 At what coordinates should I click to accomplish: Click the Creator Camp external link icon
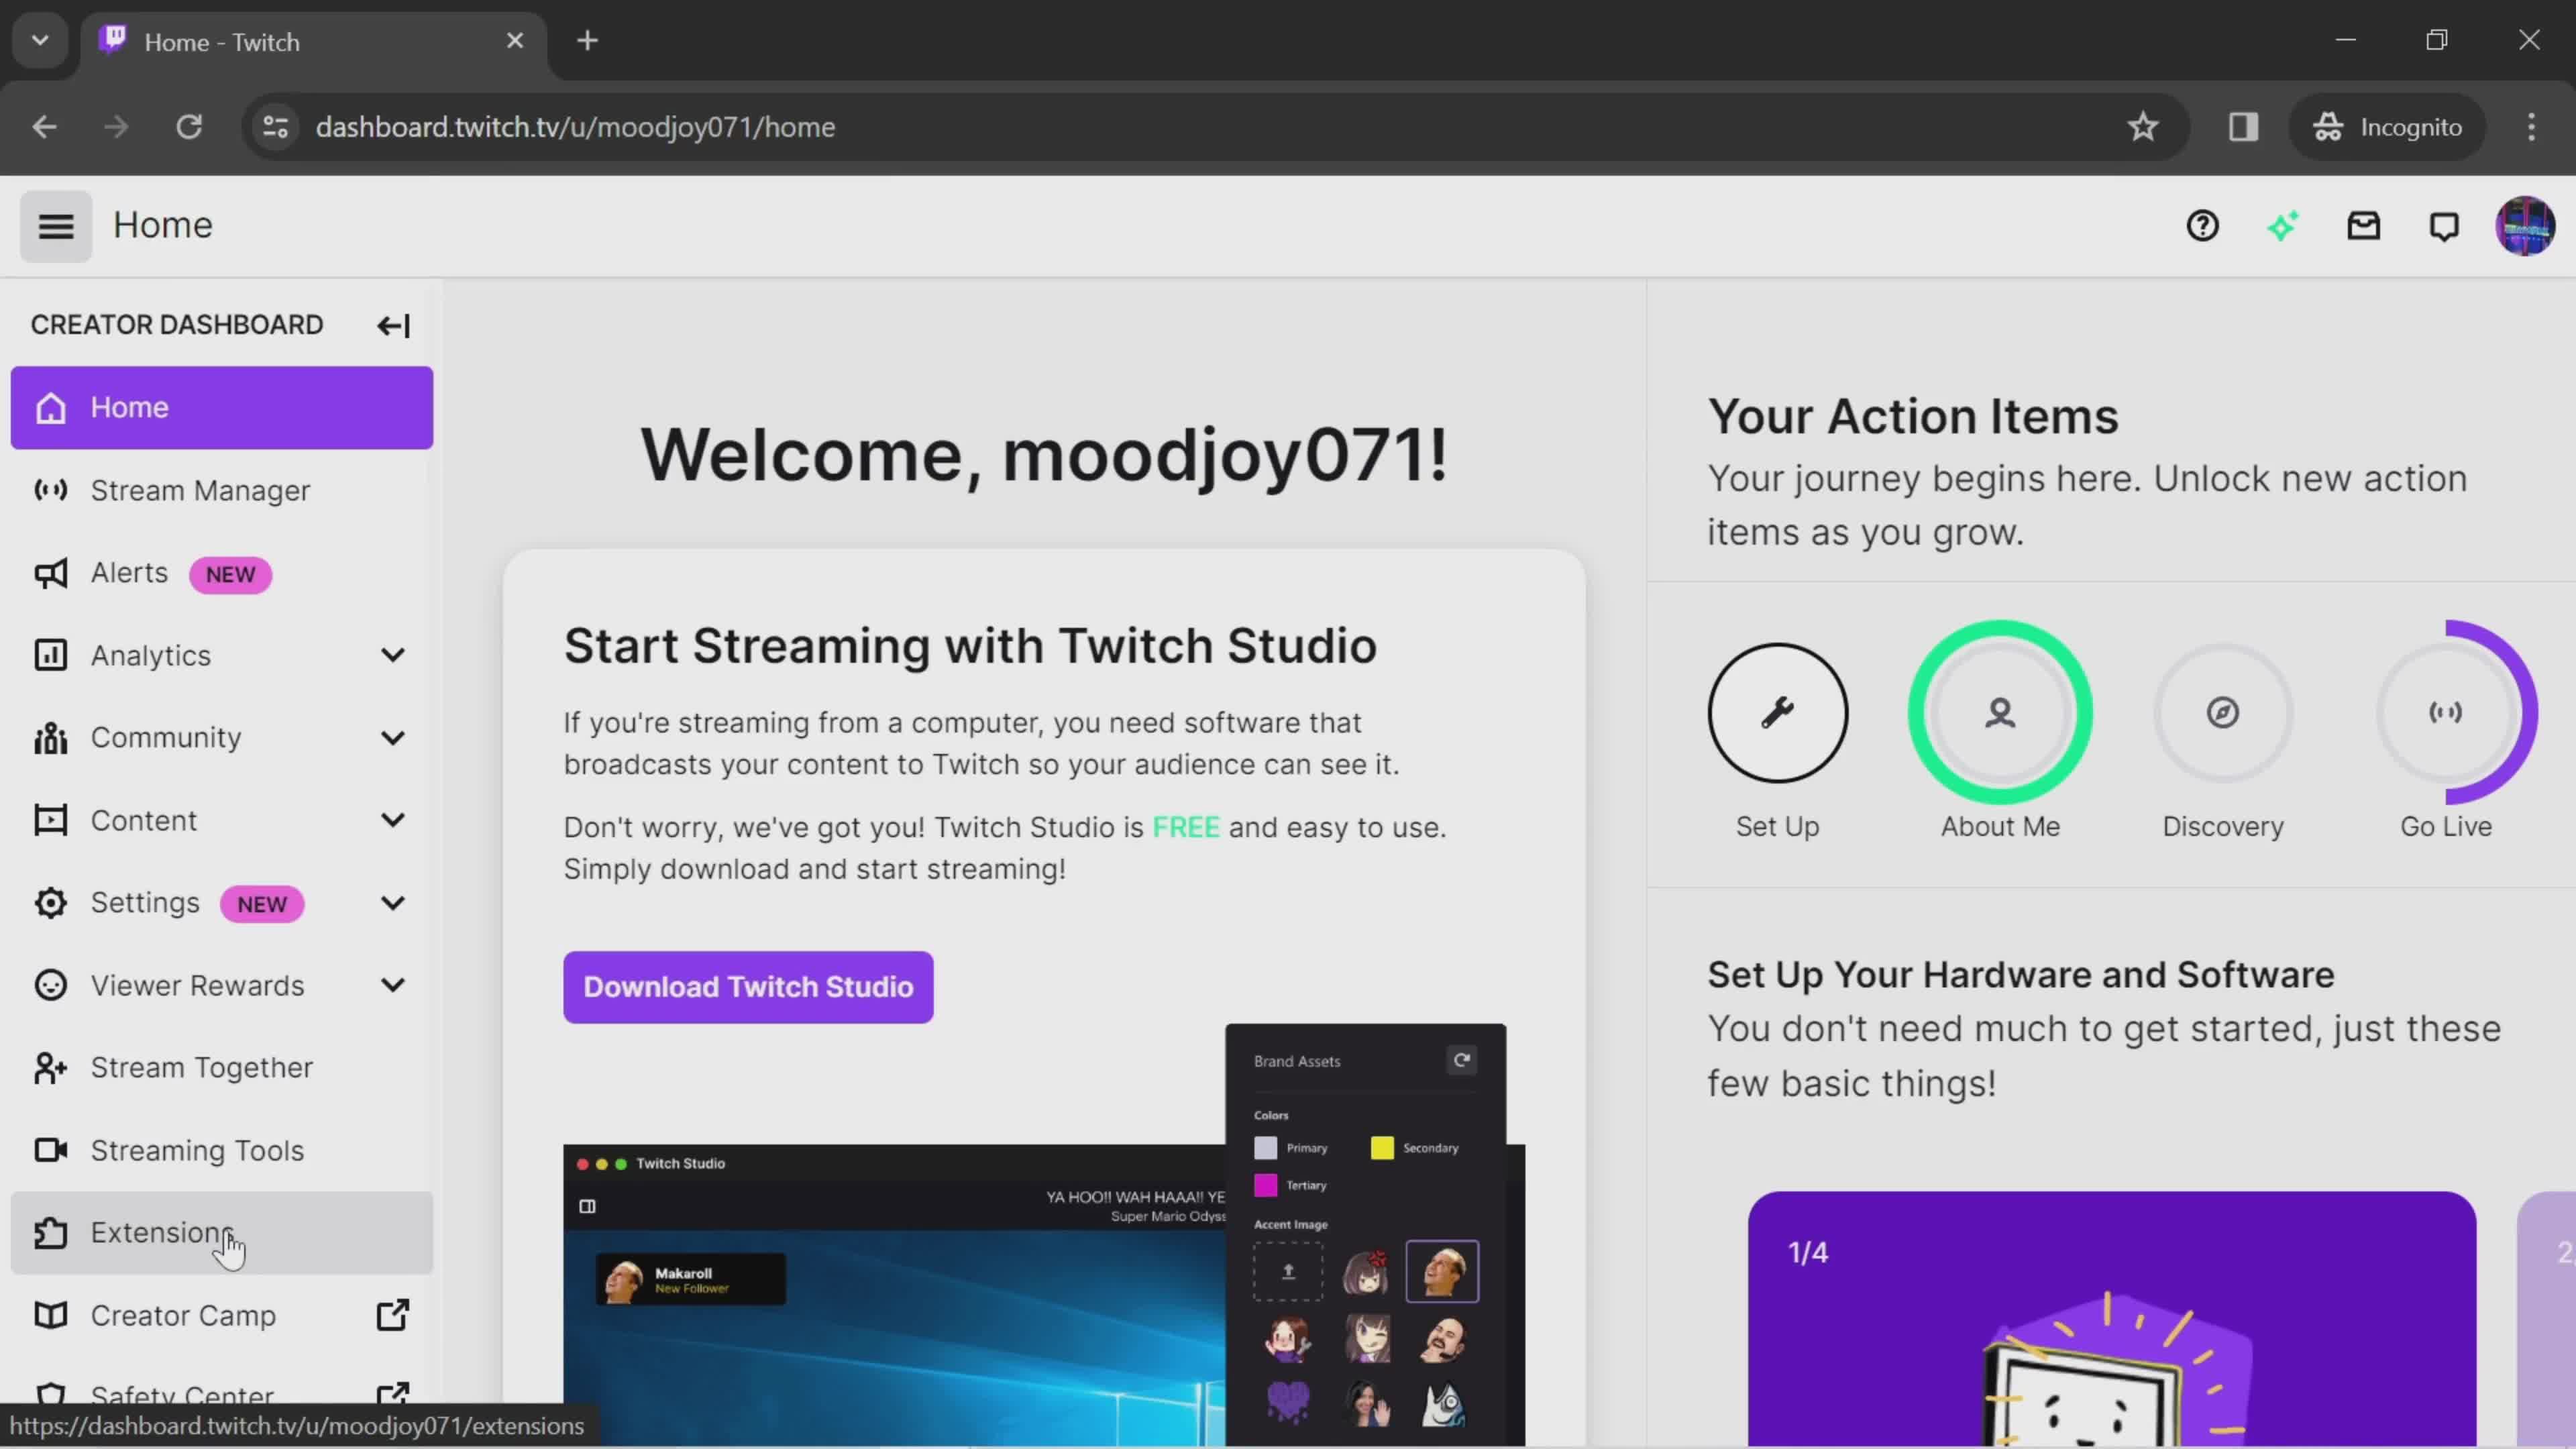[x=393, y=1315]
